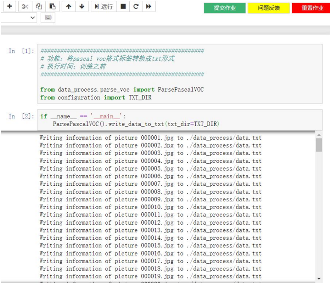Click the output line for 000005.jpg
This screenshot has width=330, height=289.
tap(150, 169)
